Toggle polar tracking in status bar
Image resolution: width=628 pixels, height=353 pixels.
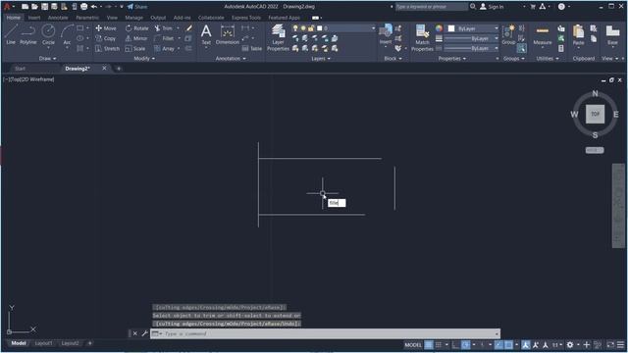pyautogui.click(x=465, y=344)
